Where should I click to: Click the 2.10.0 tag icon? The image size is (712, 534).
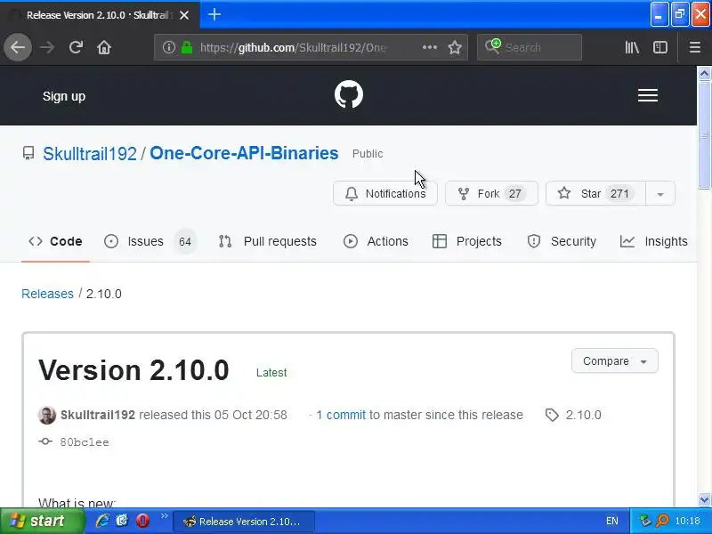[x=552, y=415]
